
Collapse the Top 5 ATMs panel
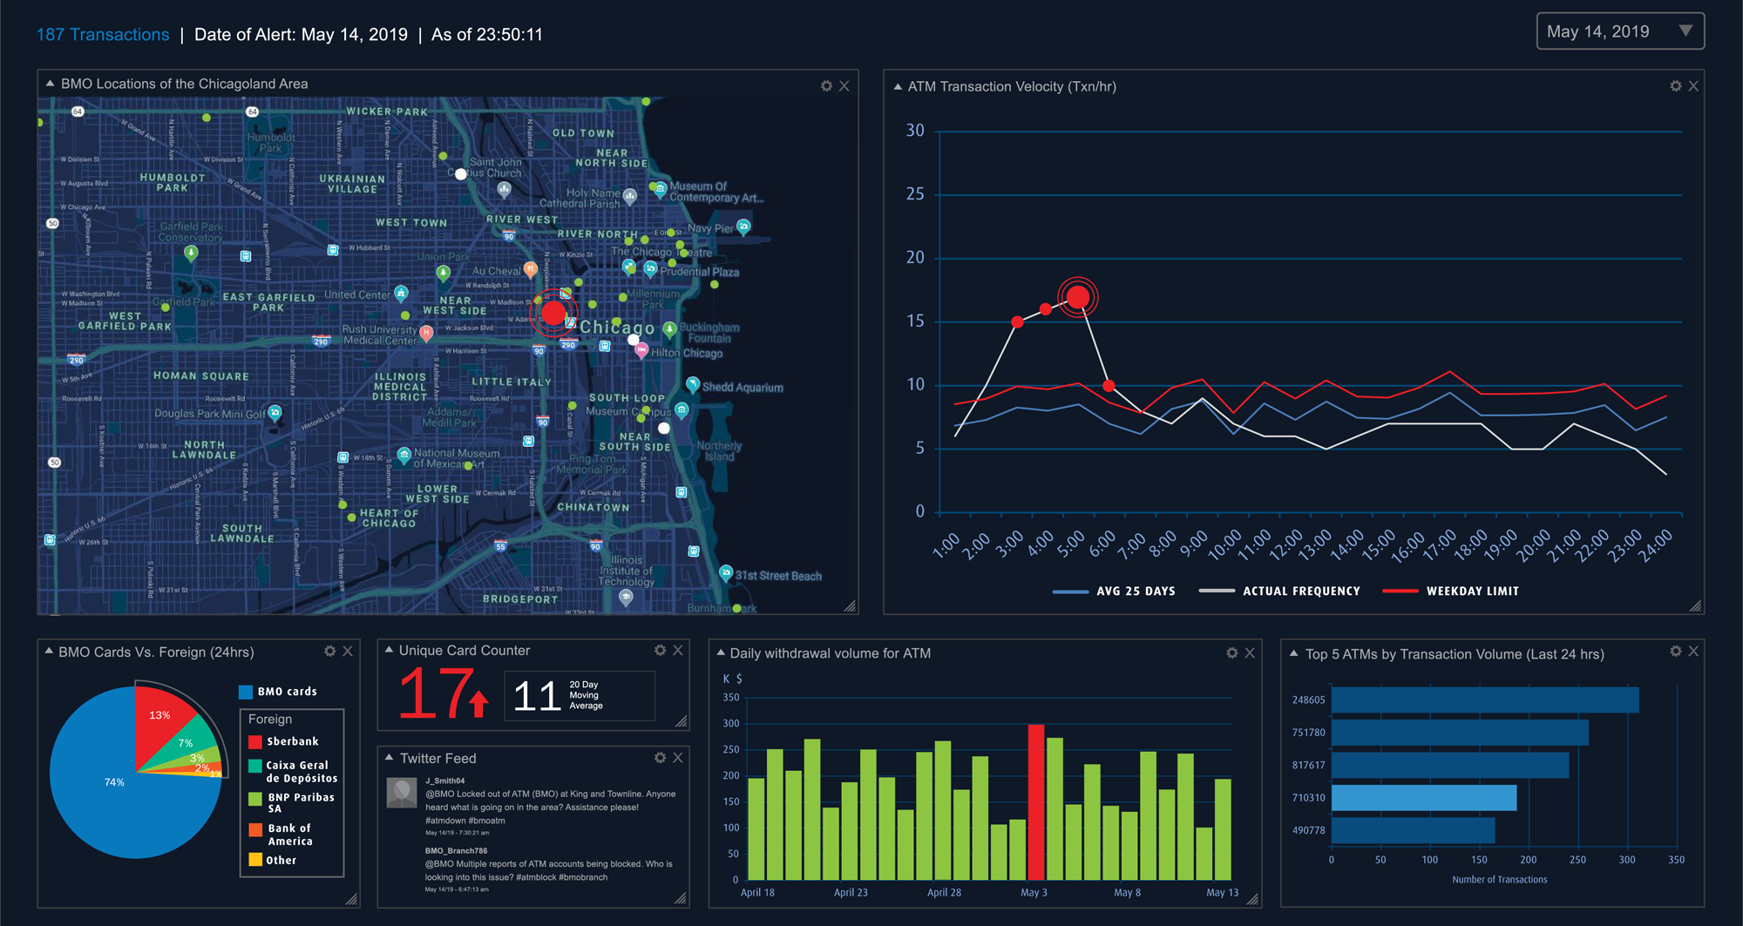1293,654
